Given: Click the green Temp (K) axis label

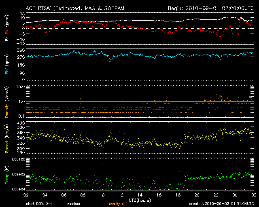Looking at the screenshot, I should (x=6, y=174).
